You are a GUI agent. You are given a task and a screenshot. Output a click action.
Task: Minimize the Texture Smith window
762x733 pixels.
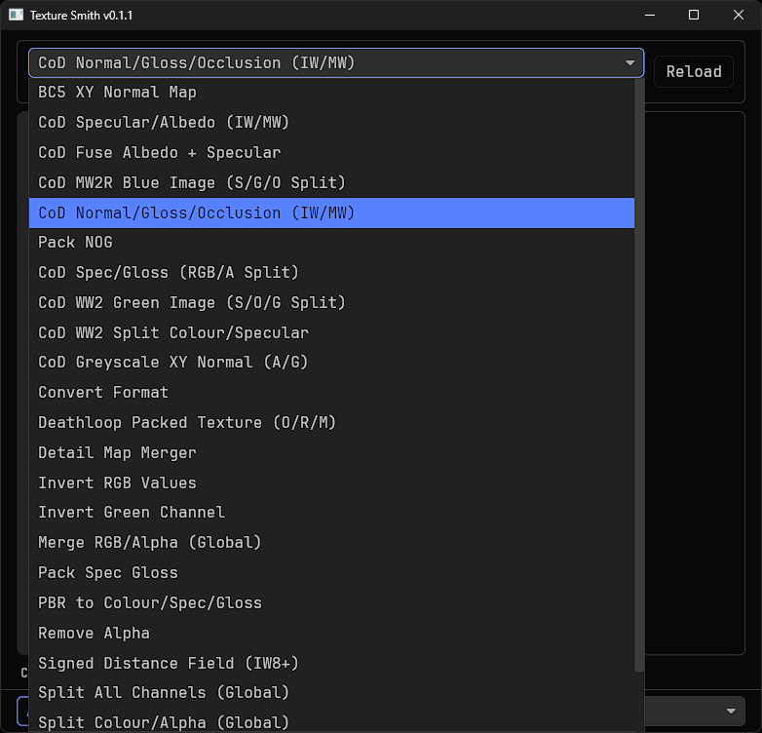click(x=650, y=15)
